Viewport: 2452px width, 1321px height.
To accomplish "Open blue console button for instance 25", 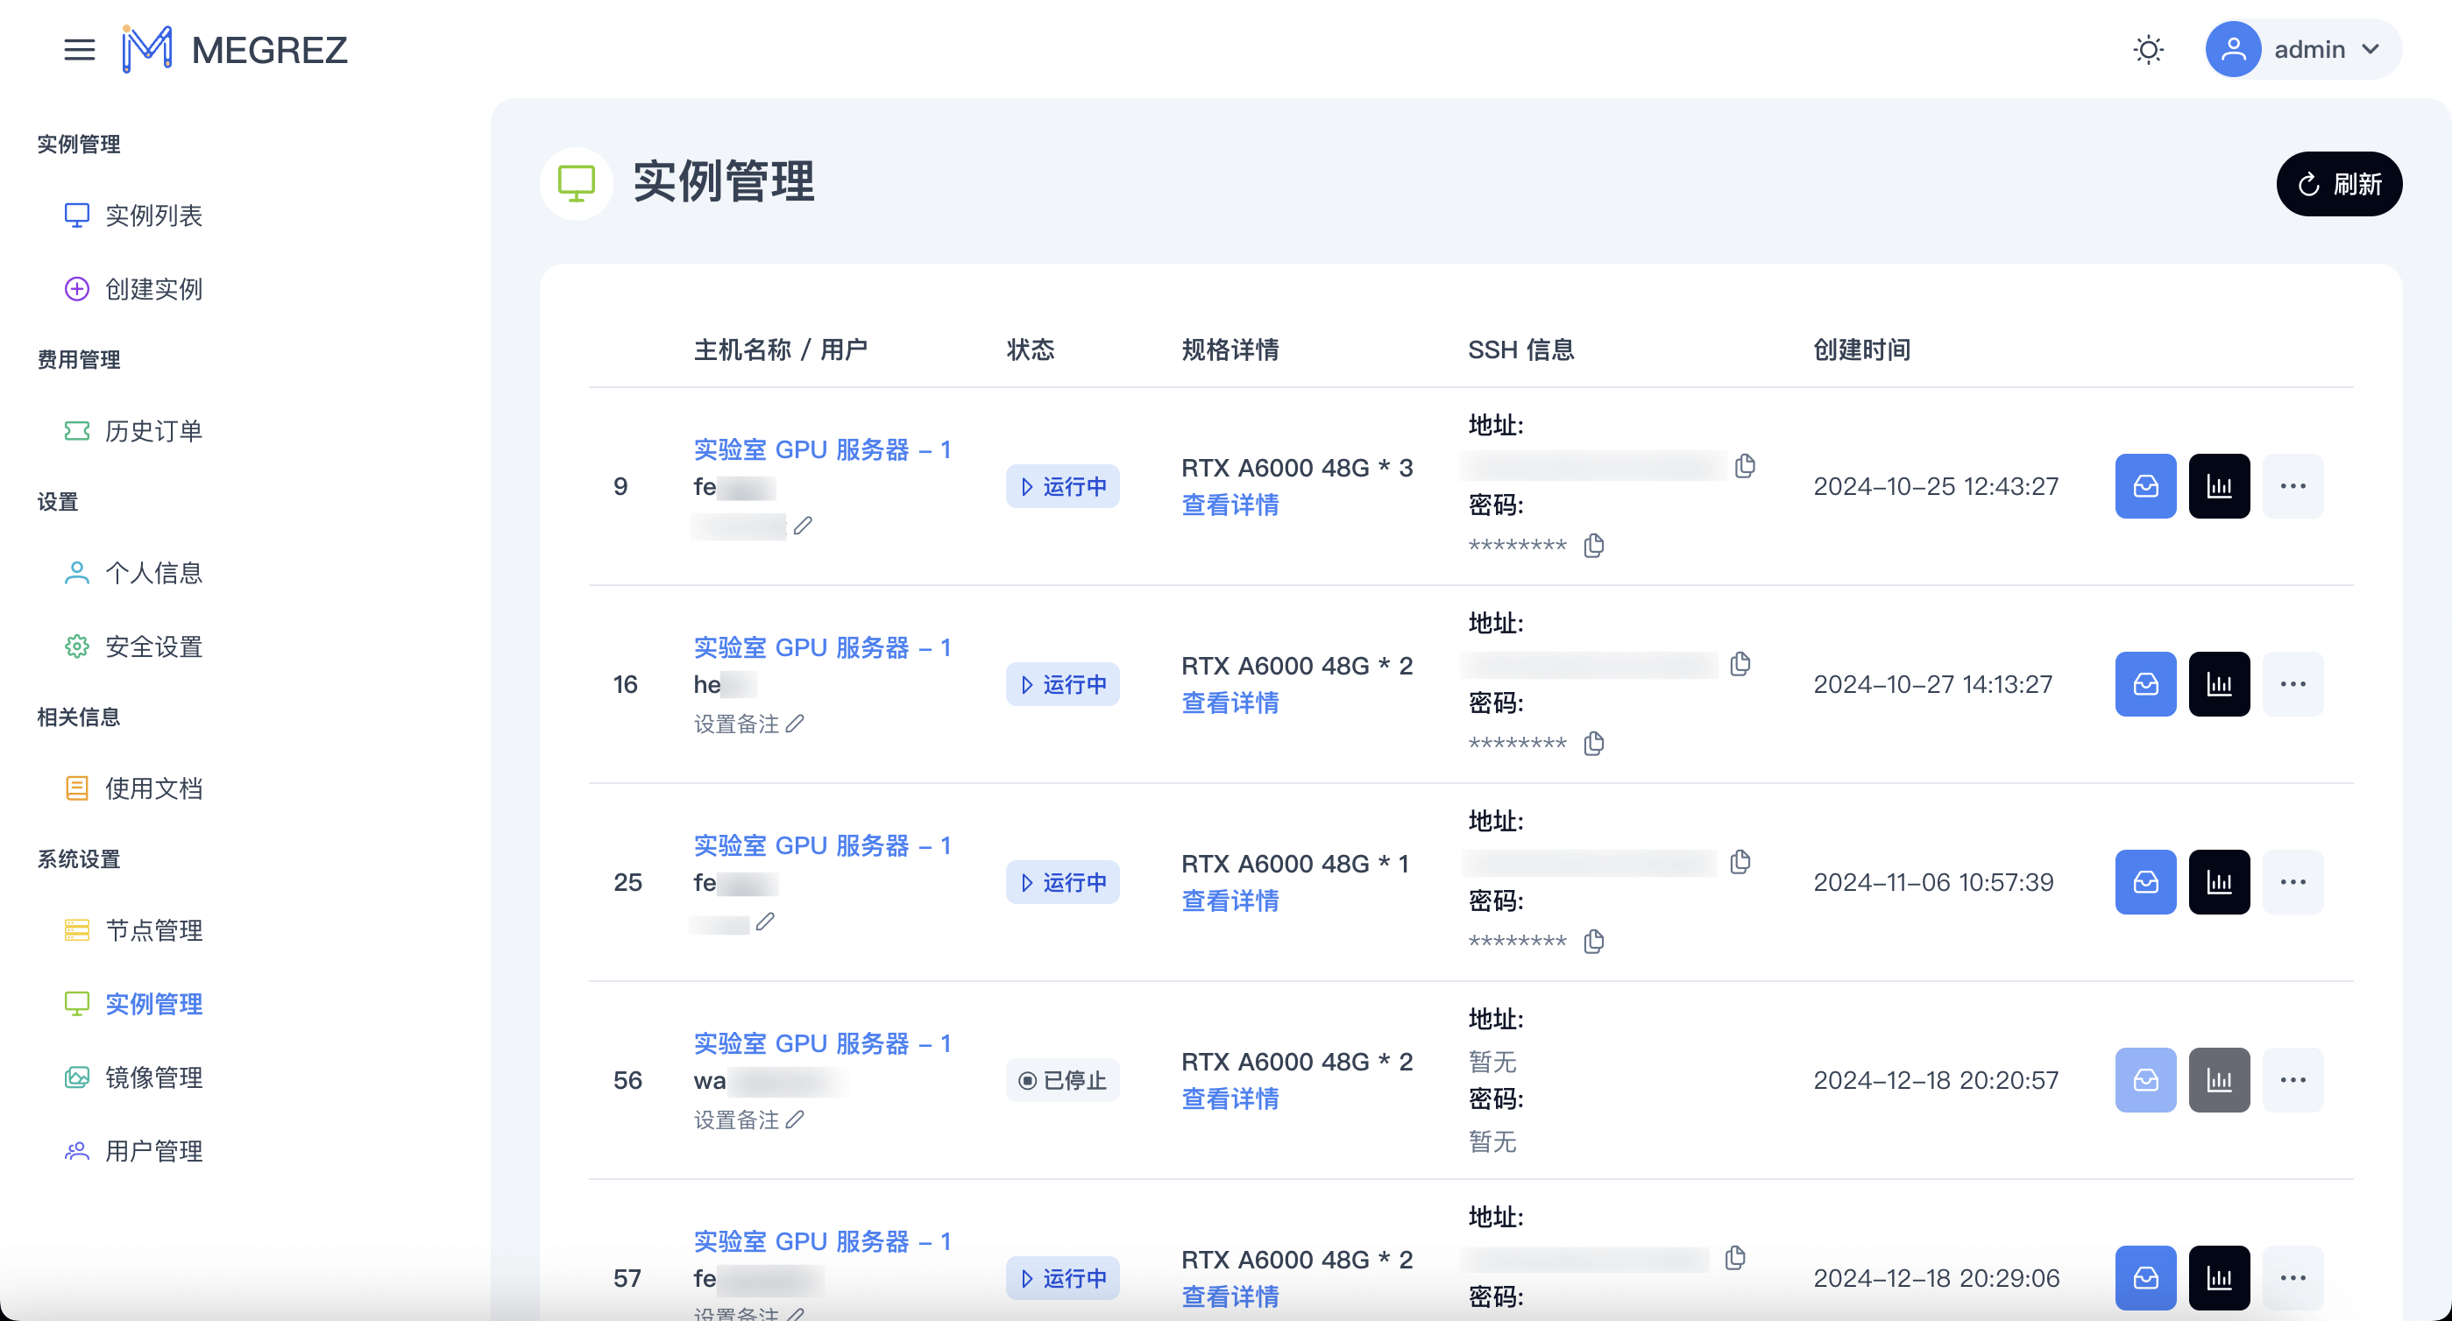I will 2144,882.
